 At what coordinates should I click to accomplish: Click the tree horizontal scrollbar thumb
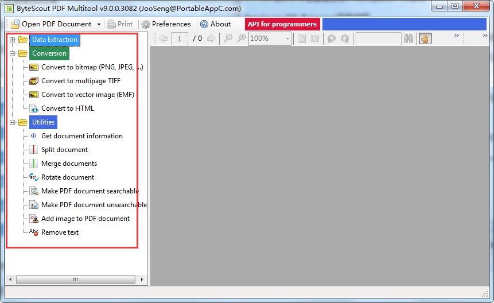tap(76, 279)
